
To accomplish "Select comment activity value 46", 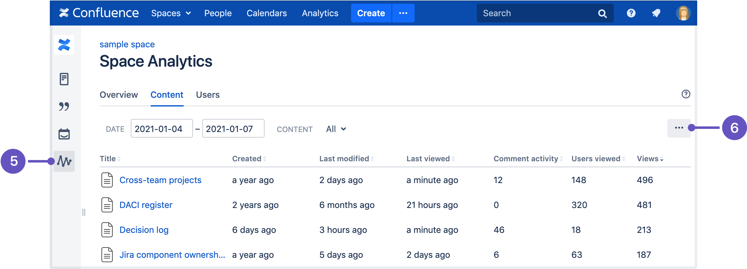I will 499,230.
